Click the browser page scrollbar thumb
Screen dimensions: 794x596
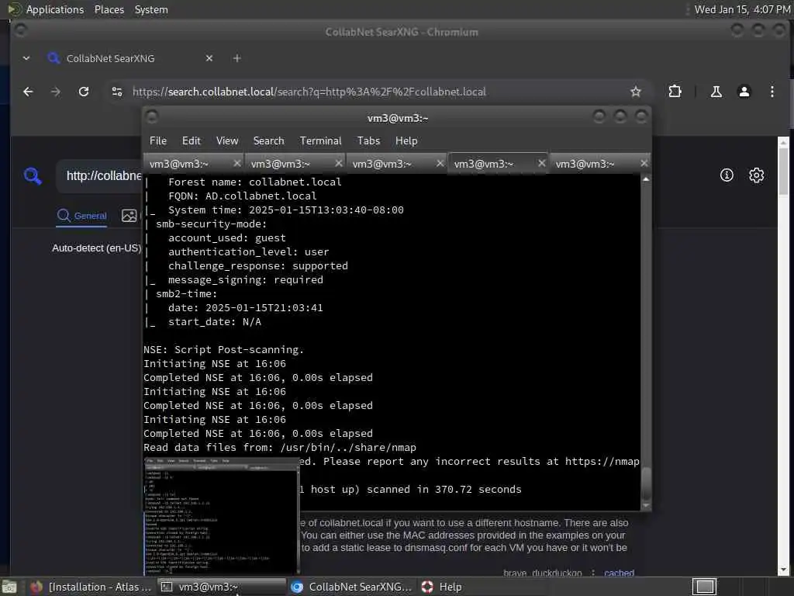tap(783, 171)
